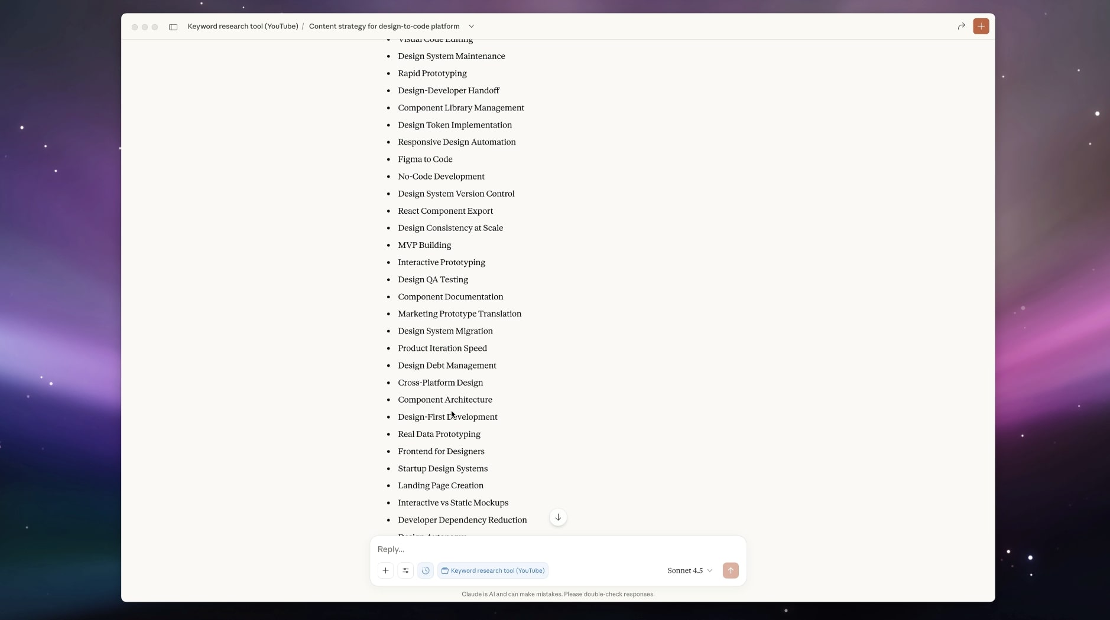Open the Keyword research tool (YouTube) breadcrumb link
This screenshot has height=620, width=1110.
(242, 26)
